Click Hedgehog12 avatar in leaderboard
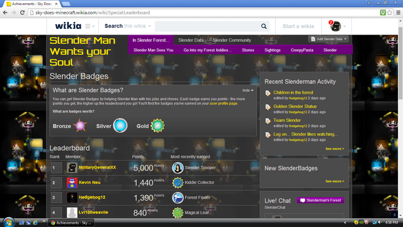Viewport: 403px width, 227px height. click(72, 197)
